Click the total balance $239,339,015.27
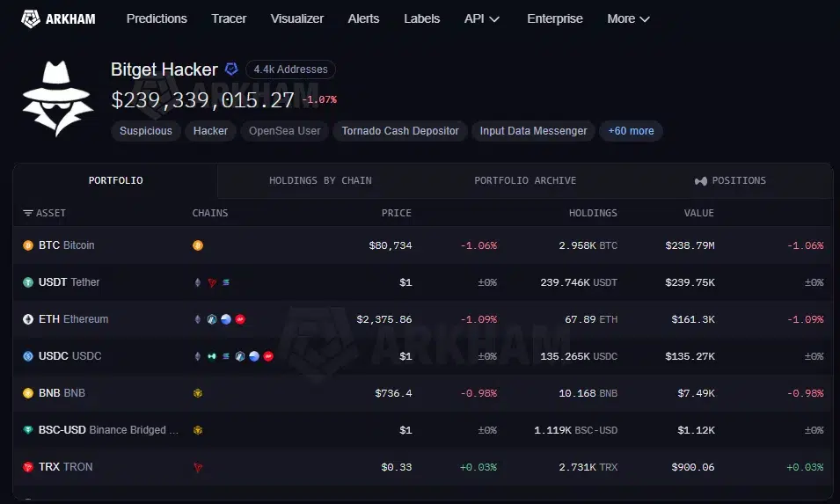This screenshot has width=840, height=504. pyautogui.click(x=202, y=100)
